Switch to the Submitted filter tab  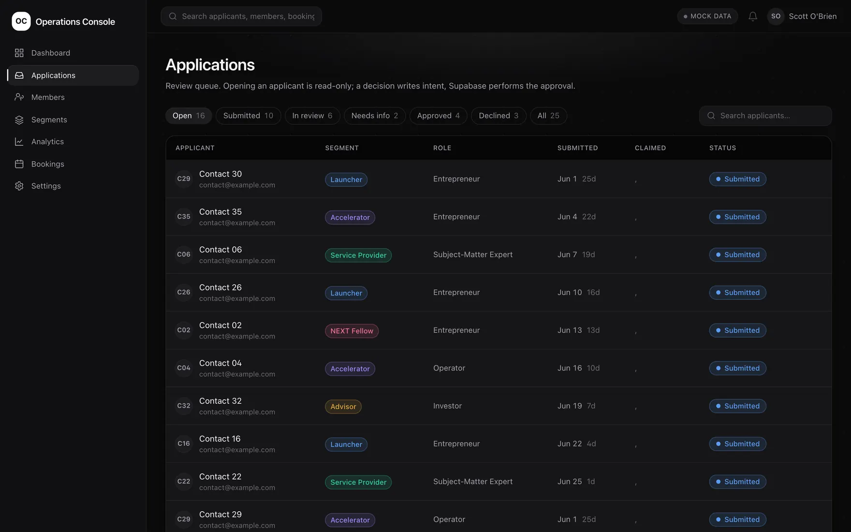pyautogui.click(x=248, y=116)
